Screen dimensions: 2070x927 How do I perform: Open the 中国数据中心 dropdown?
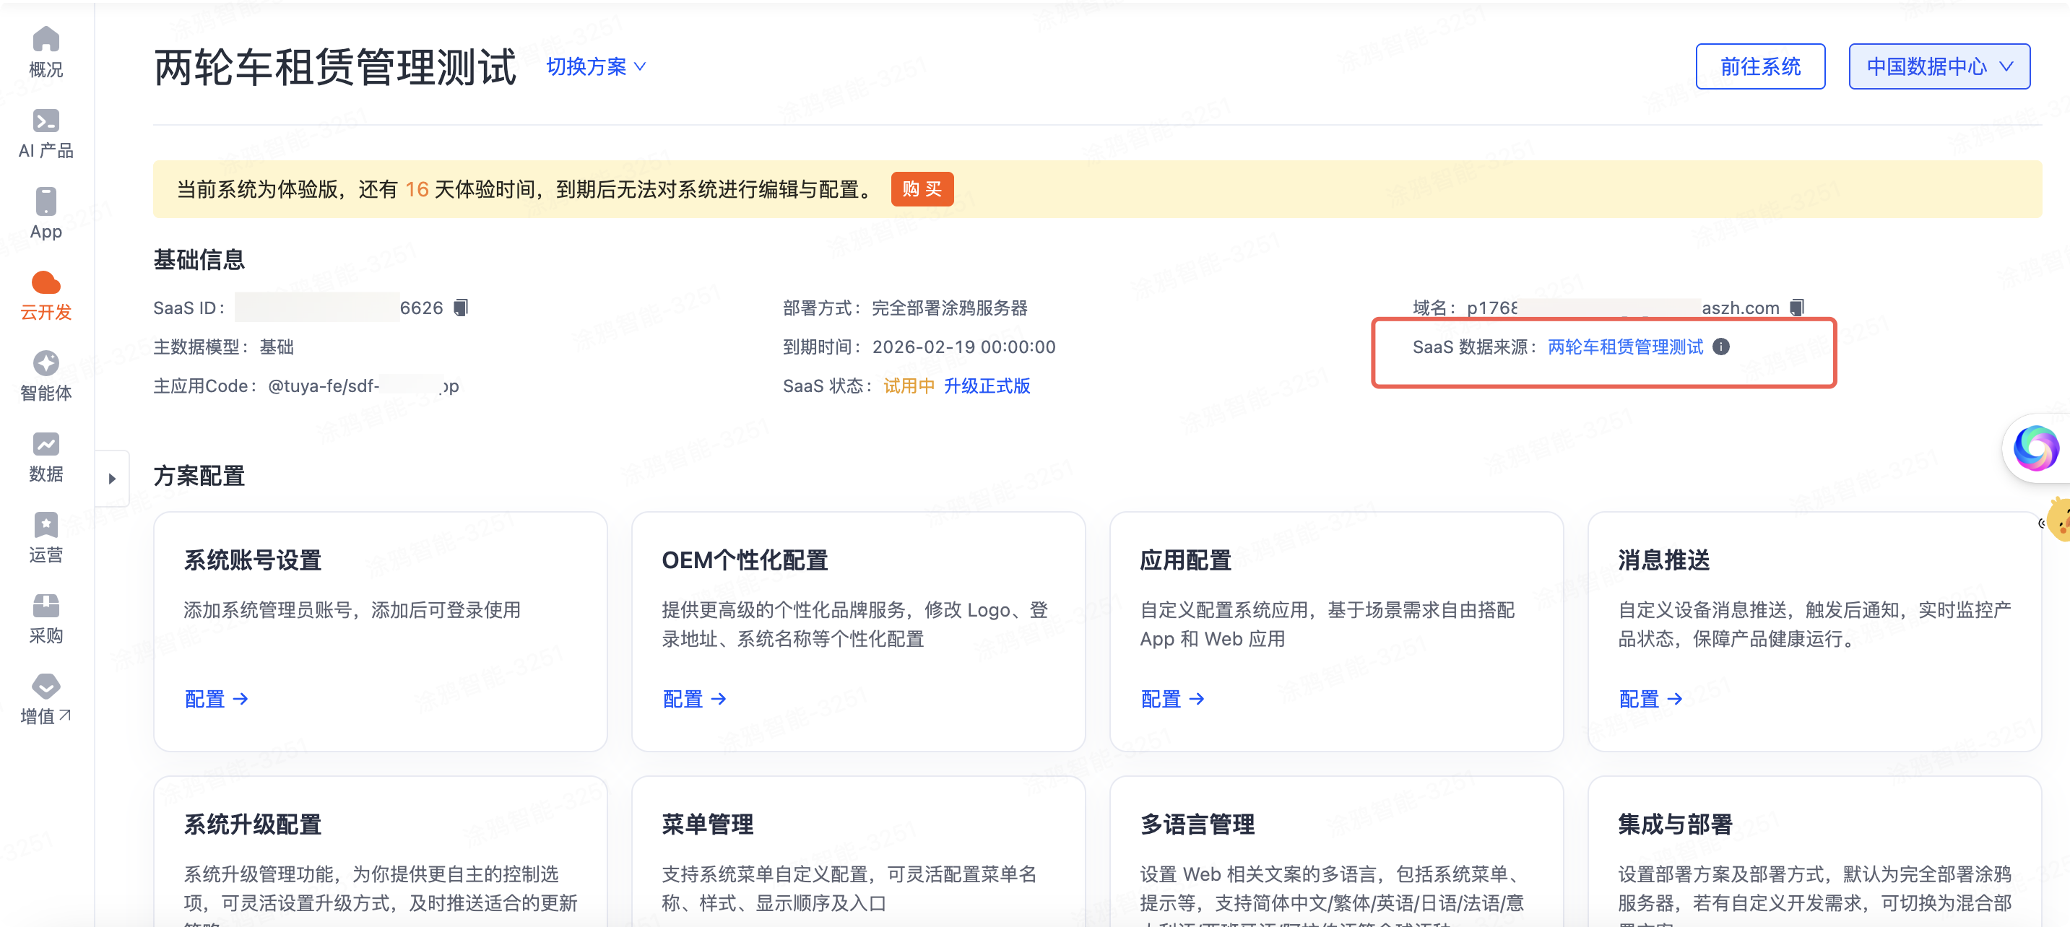click(x=1939, y=66)
